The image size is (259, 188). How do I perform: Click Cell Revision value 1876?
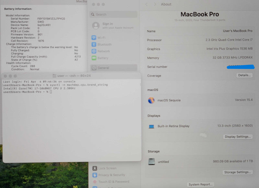[x=41, y=41]
